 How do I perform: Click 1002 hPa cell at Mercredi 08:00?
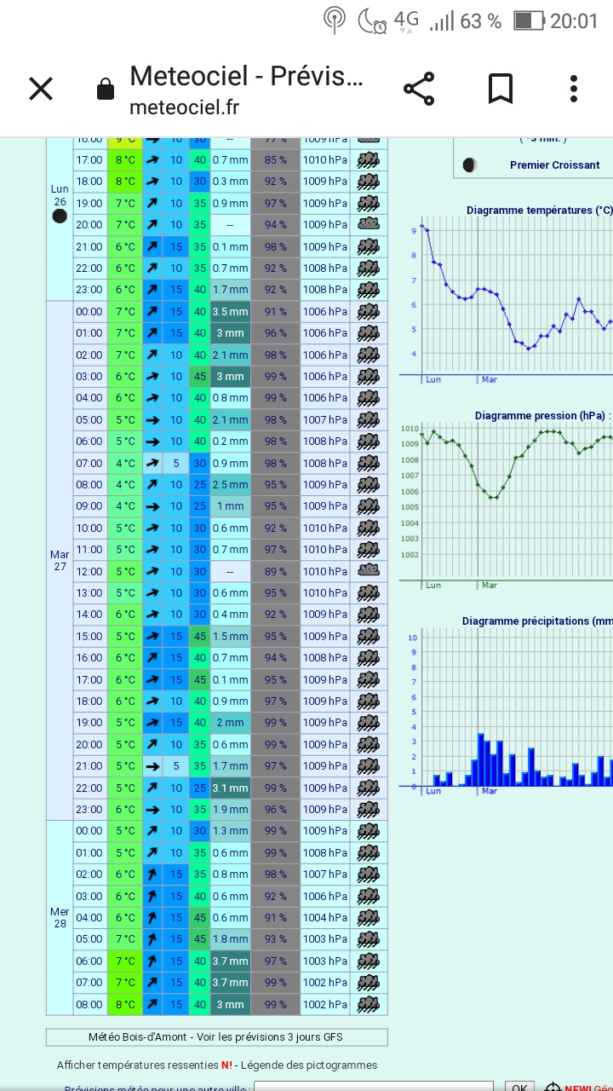coord(325,1004)
